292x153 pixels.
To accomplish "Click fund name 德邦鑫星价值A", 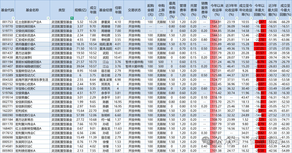I will click(x=25, y=44).
